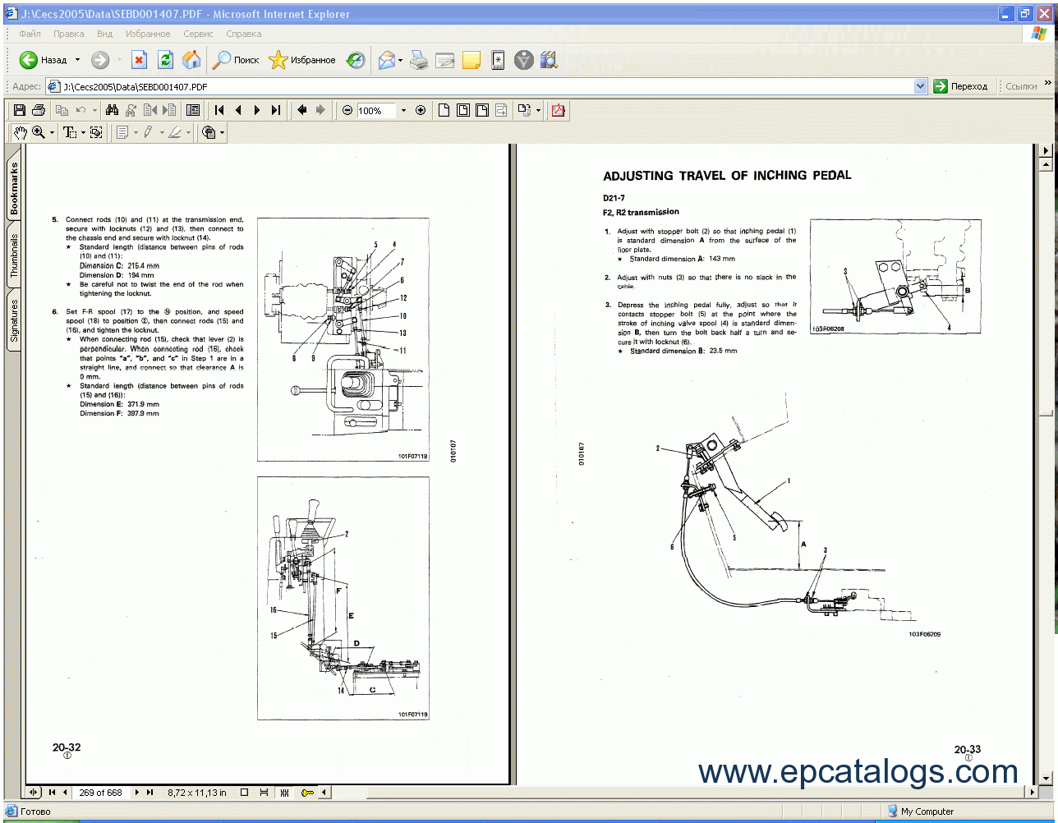Click the vertical scrollbar down arrow
1058x823 pixels.
click(x=1046, y=778)
